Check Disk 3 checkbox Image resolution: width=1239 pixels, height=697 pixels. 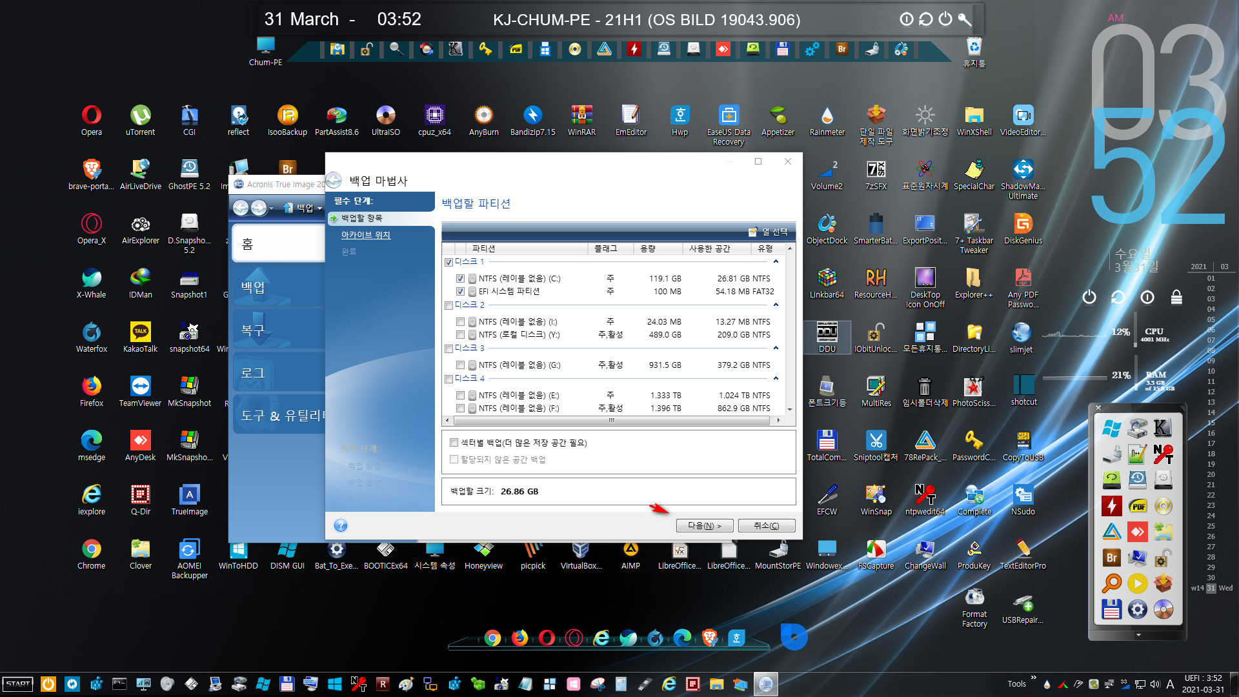tap(448, 348)
